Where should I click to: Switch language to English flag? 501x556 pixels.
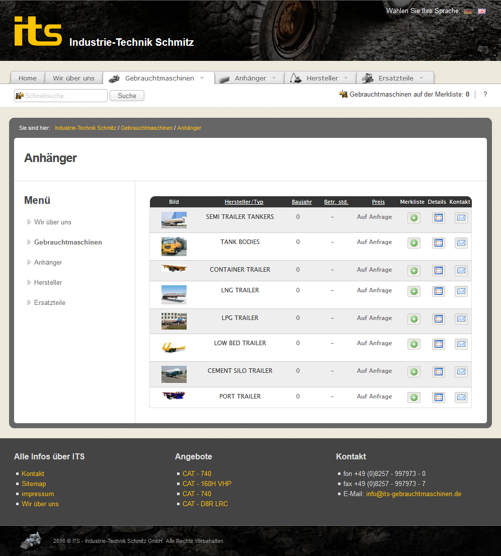(x=481, y=12)
